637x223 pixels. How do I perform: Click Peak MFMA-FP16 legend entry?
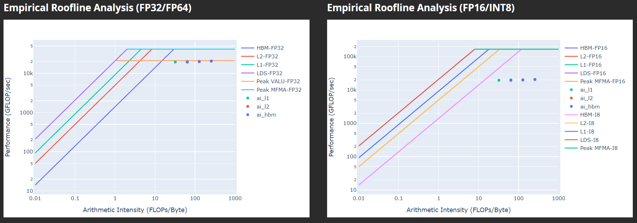pos(602,81)
